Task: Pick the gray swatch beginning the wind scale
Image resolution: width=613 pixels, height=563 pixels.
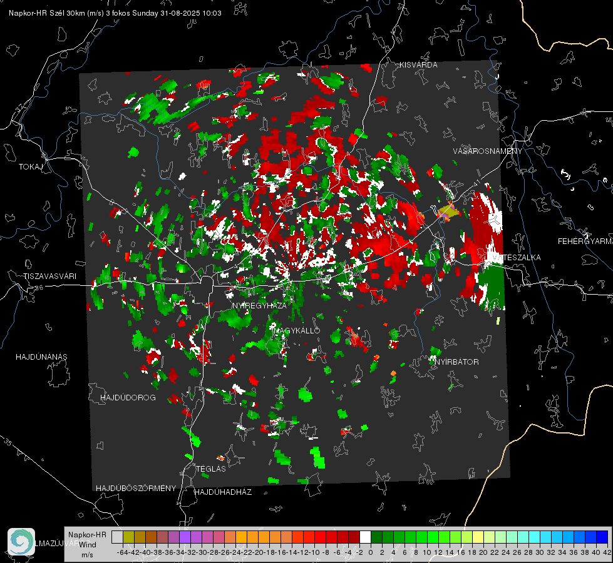Action: click(x=117, y=537)
